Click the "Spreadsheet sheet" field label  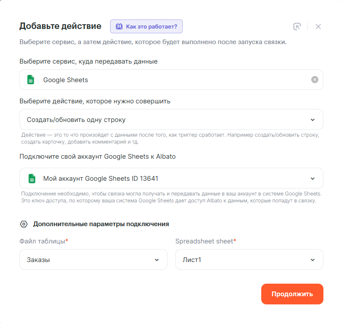tap(204, 241)
